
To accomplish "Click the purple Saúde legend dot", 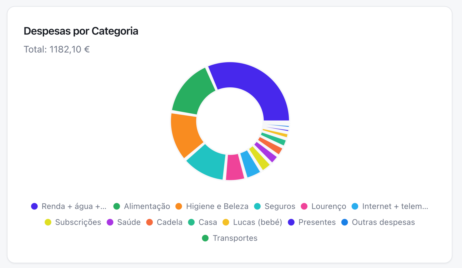I will click(x=110, y=222).
